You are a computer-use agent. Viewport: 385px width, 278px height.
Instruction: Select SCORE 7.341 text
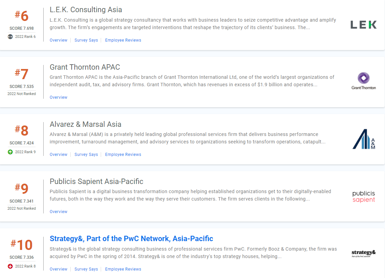click(x=22, y=201)
